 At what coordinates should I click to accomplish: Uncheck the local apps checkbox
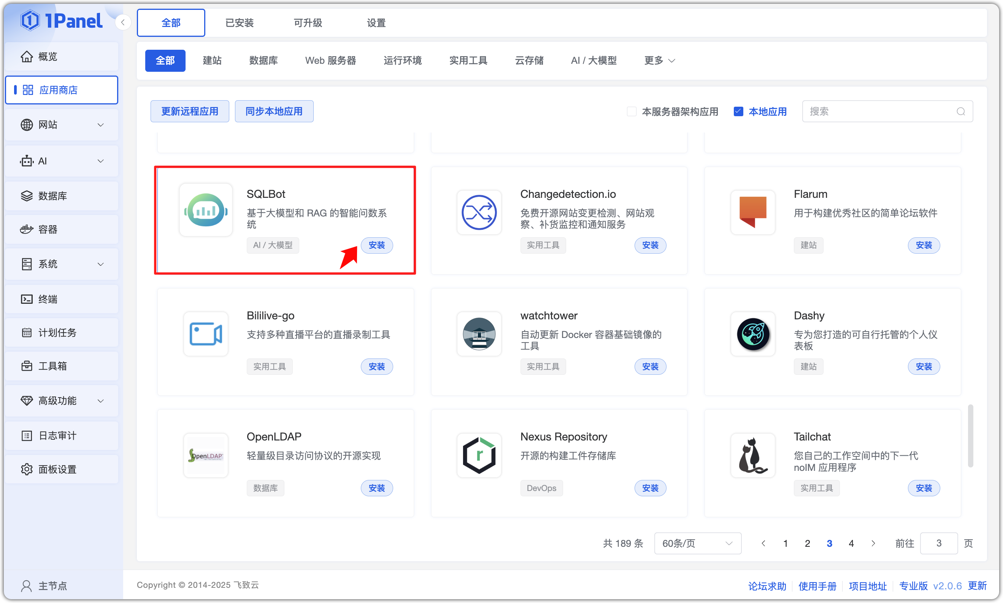738,112
